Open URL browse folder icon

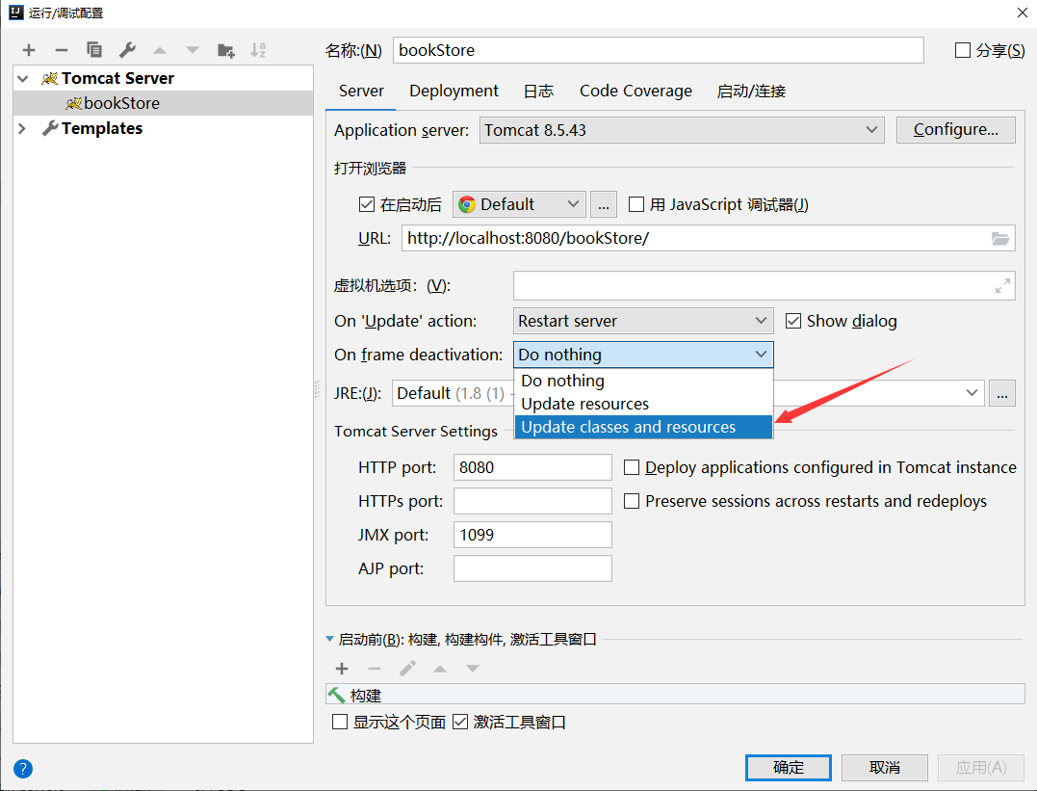tap(1000, 238)
